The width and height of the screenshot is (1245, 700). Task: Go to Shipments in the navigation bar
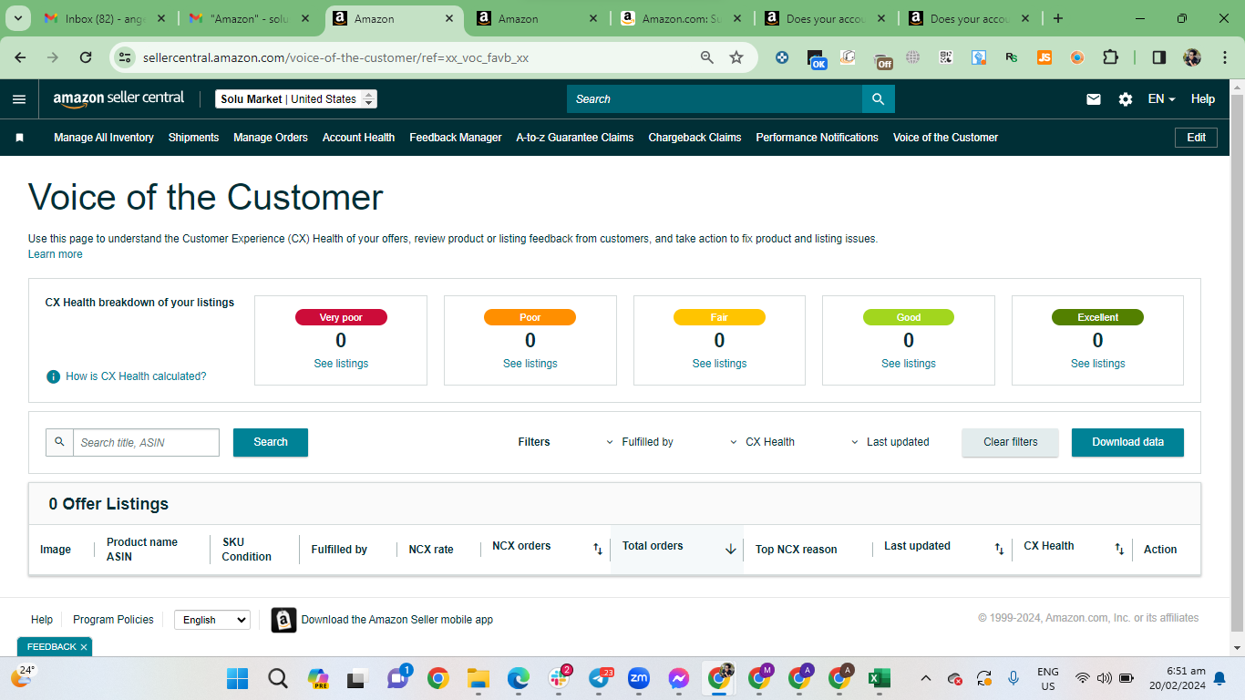tap(193, 138)
